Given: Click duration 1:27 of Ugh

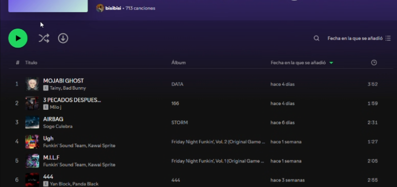Looking at the screenshot, I should click(372, 142).
